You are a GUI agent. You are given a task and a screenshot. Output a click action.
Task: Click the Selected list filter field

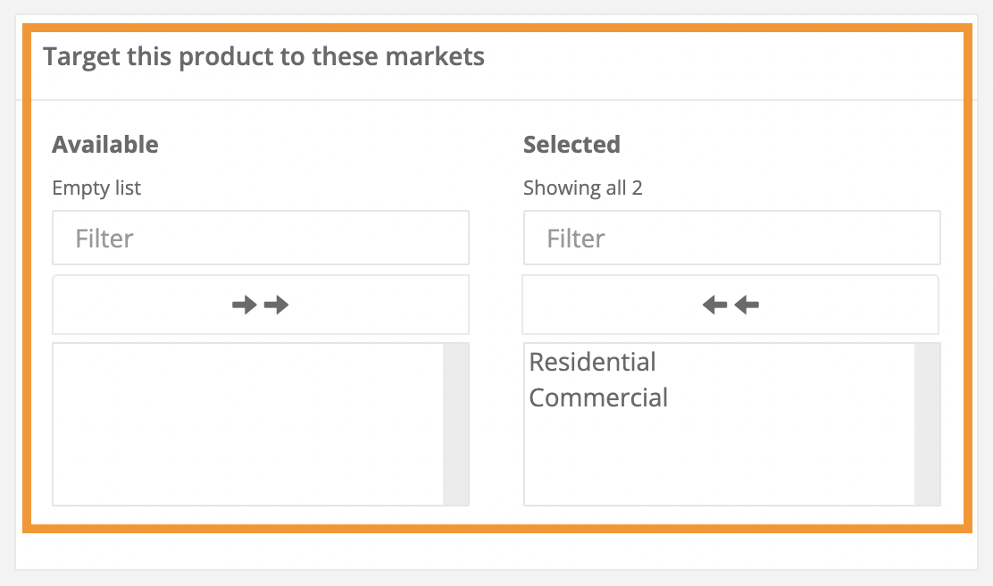[730, 238]
